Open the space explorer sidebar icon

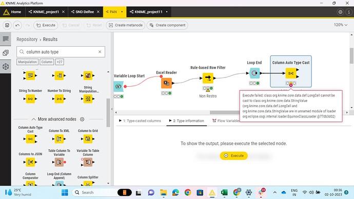pyautogui.click(x=6, y=53)
